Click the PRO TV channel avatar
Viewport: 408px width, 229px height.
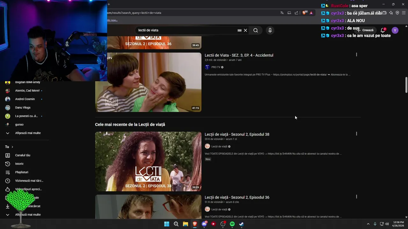pos(207,67)
